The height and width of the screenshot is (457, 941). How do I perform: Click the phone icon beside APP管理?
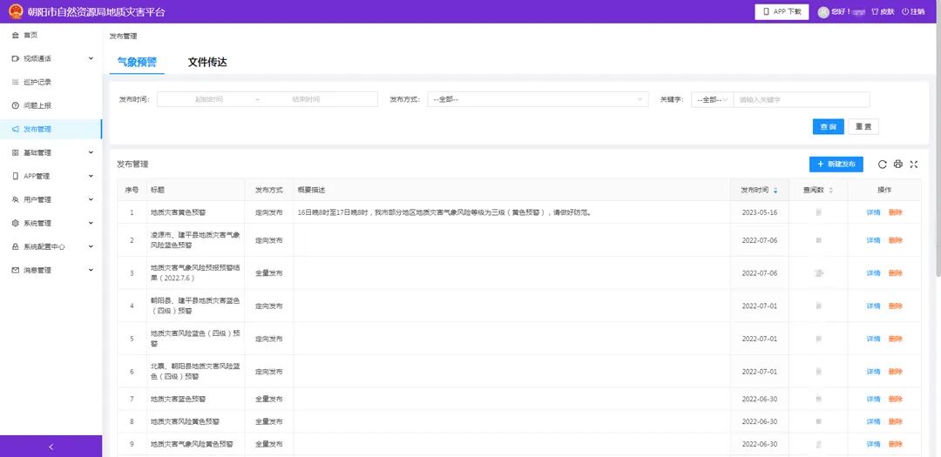click(x=15, y=177)
